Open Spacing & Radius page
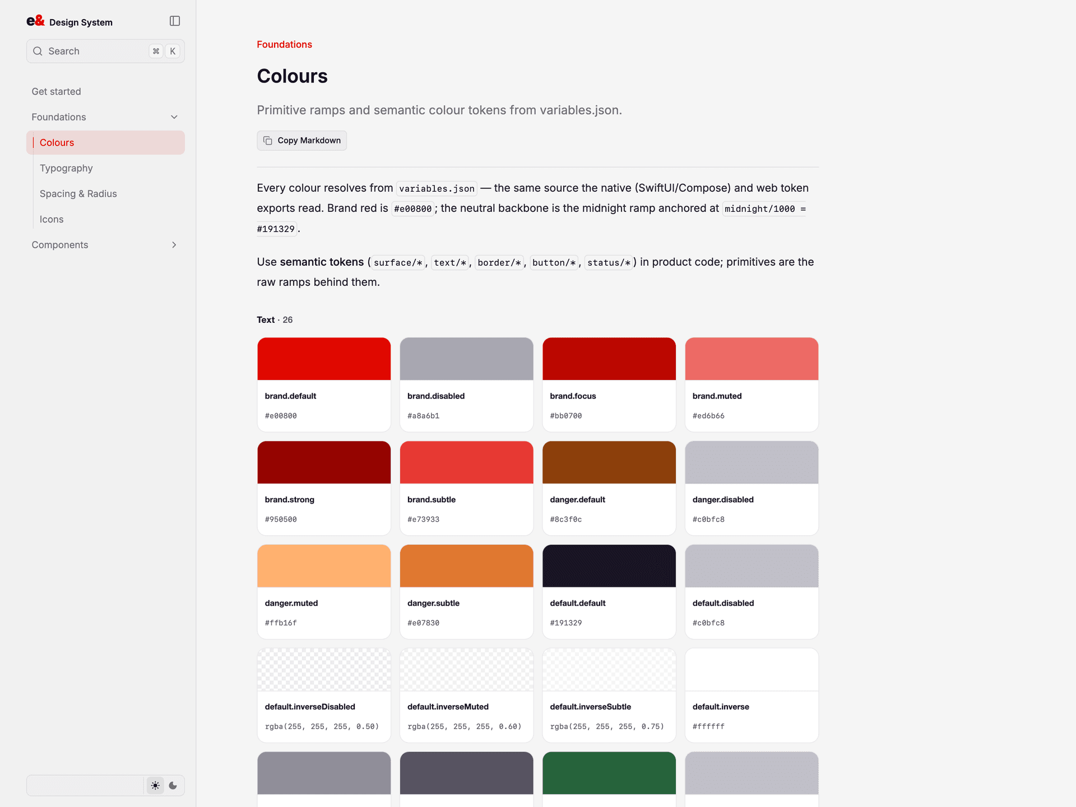This screenshot has width=1076, height=807. 78,194
